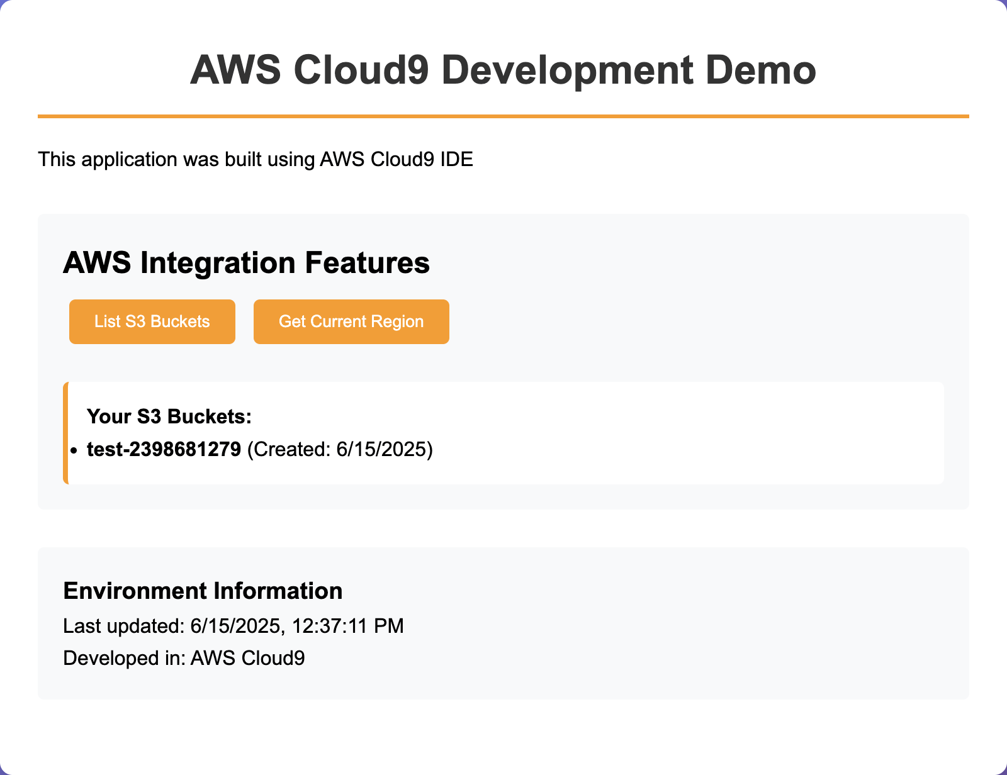Image resolution: width=1007 pixels, height=775 pixels.
Task: Click the Your S3 Buckets: label
Action: coord(169,416)
